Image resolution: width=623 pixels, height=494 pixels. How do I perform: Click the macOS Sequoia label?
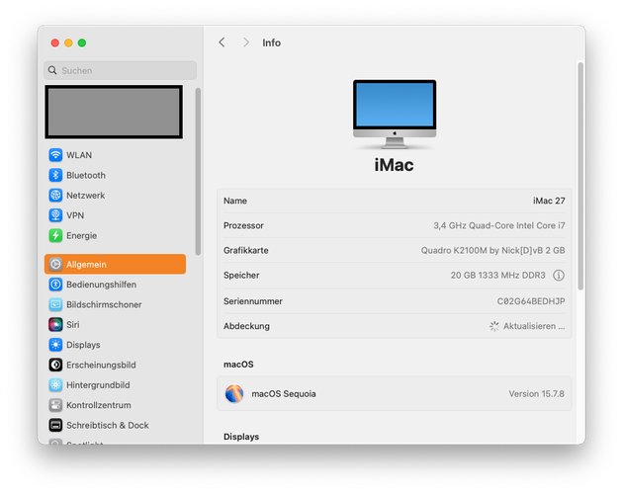[x=284, y=394]
